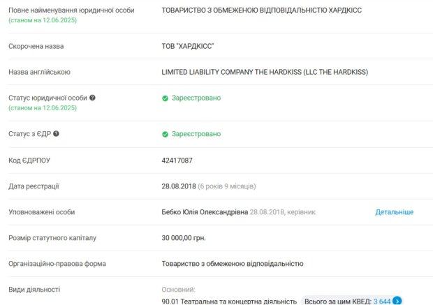Click green checkmark in Статус з ЄДР row

coord(165,133)
